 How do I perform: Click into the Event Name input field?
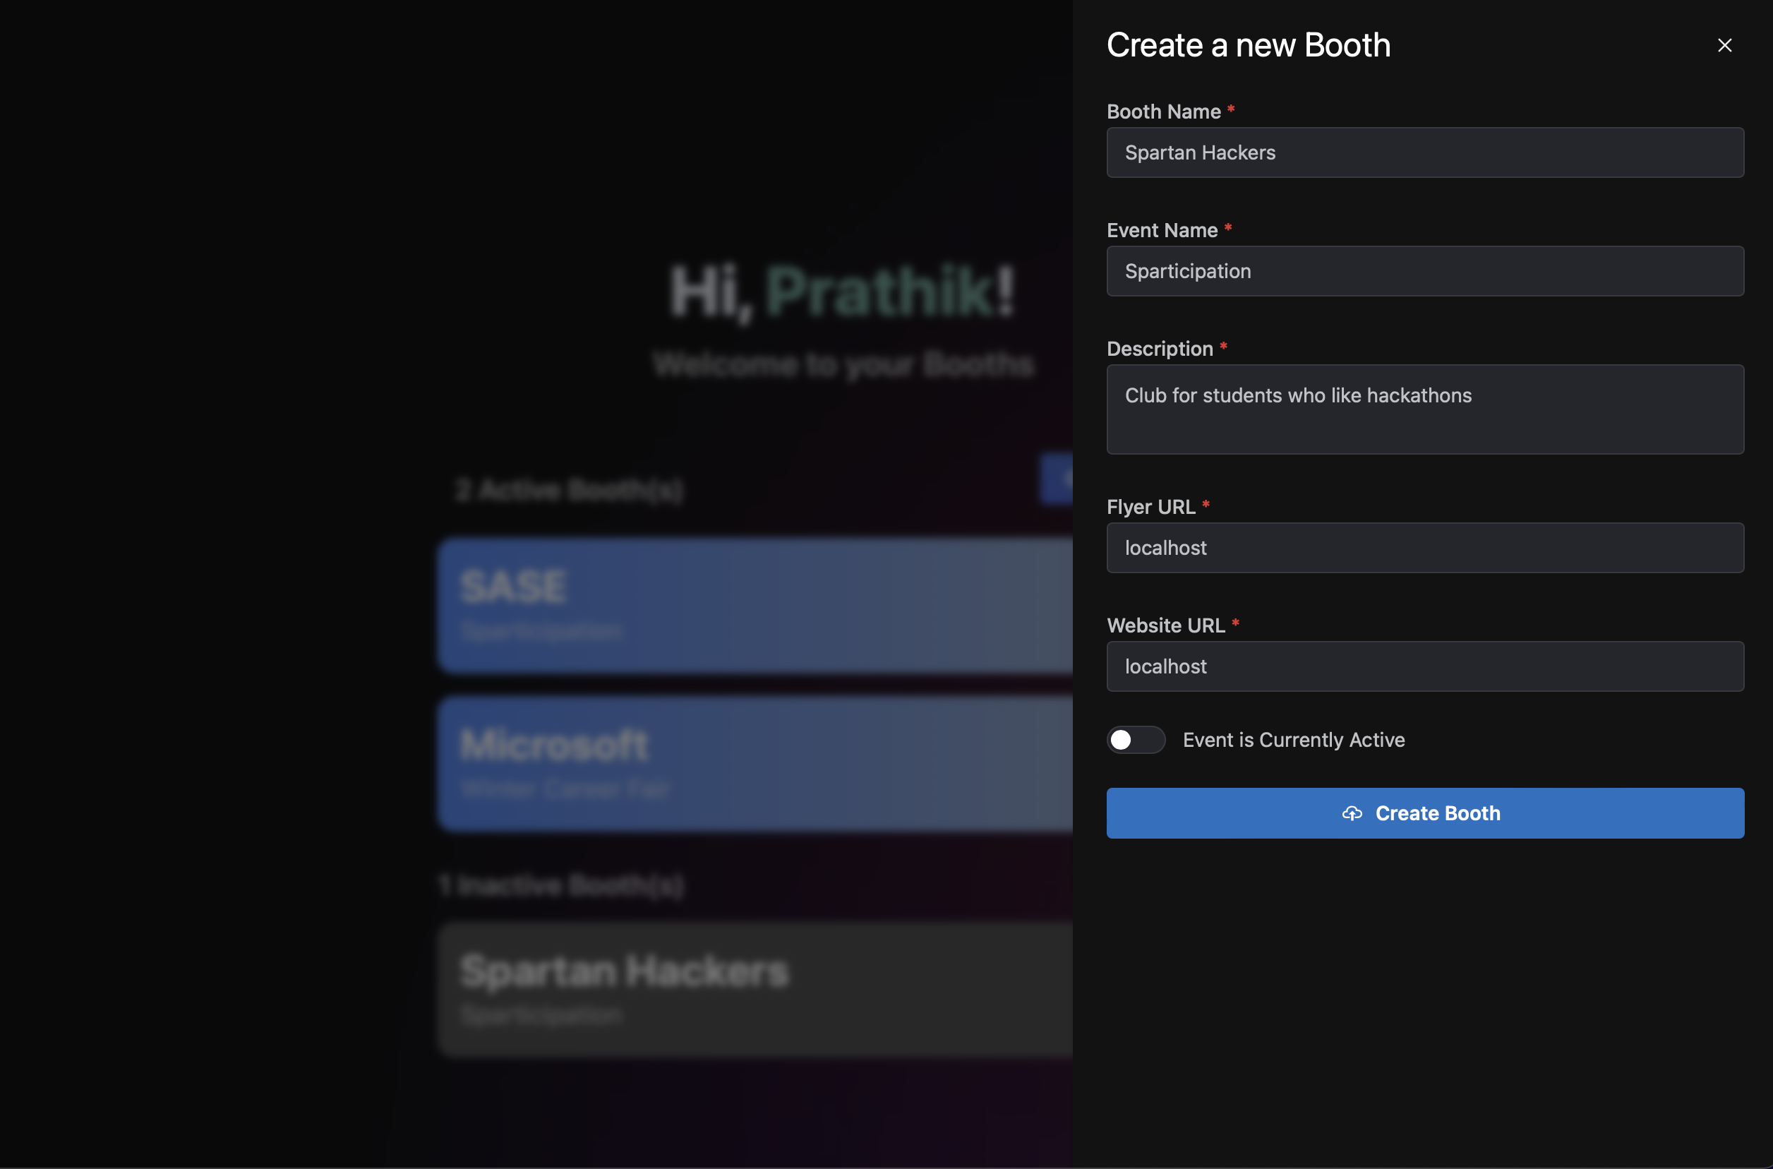pos(1424,271)
